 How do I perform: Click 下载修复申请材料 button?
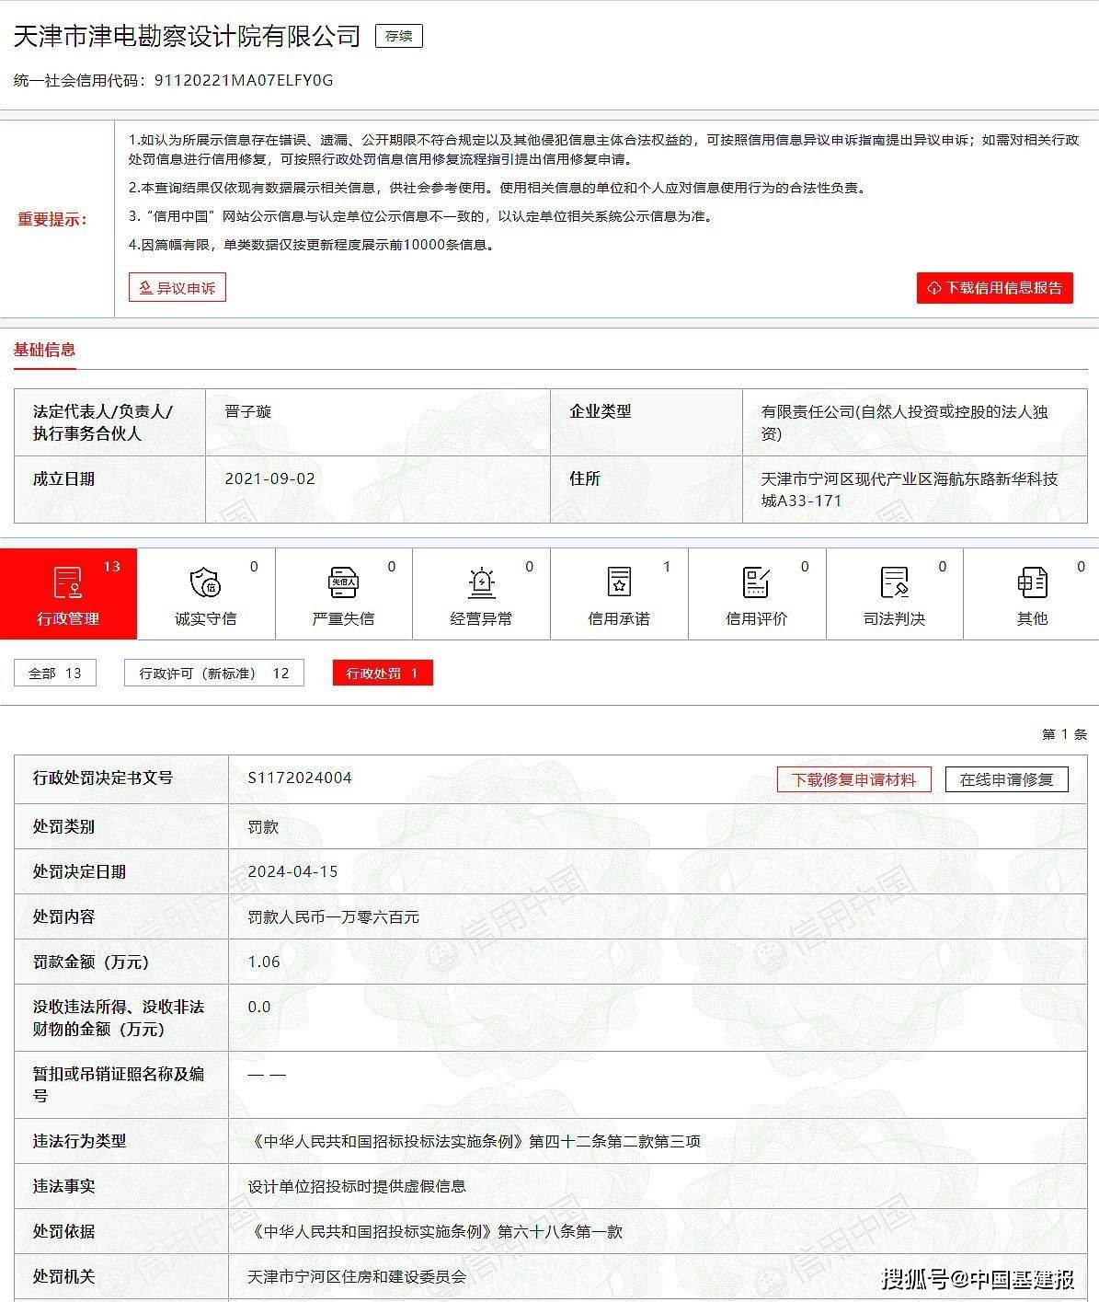click(x=854, y=779)
